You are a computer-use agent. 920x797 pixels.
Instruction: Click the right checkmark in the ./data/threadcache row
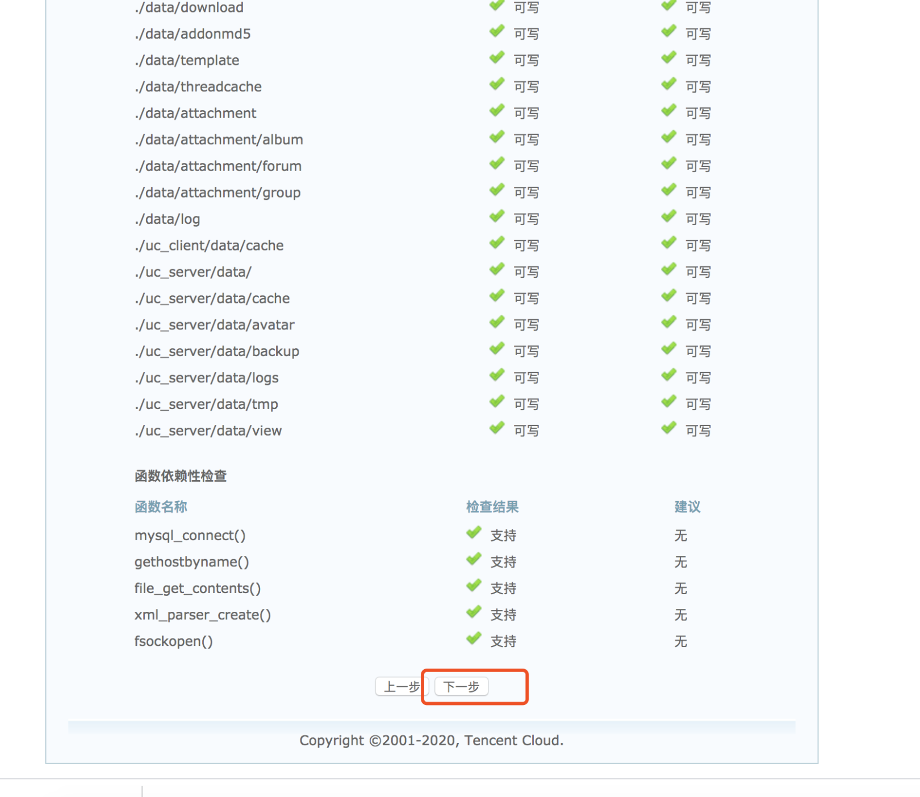click(669, 85)
